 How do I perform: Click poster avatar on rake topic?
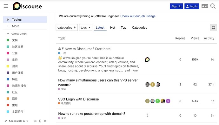pos(147,115)
